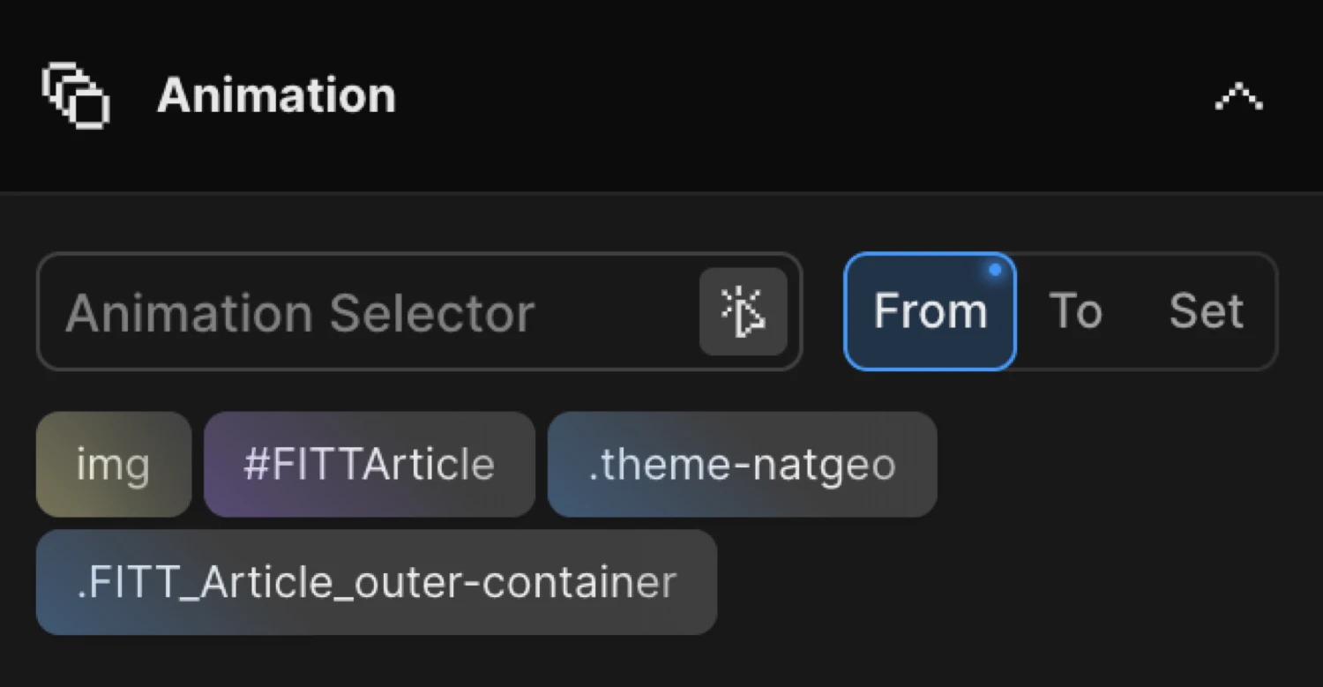Tap the crosshair icon near Animation Selector

(744, 311)
